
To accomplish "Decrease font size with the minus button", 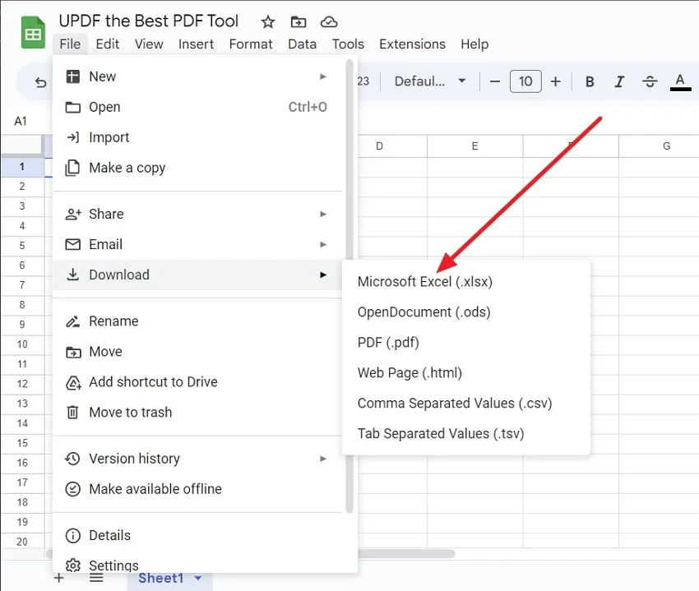I will (x=494, y=81).
